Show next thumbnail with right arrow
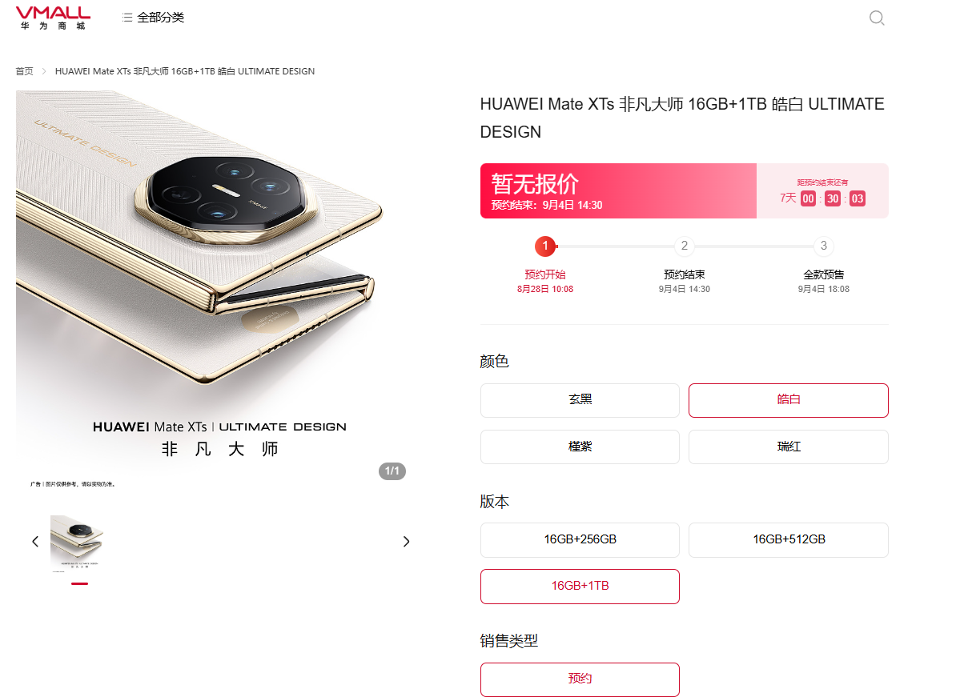This screenshot has width=956, height=697. (406, 542)
